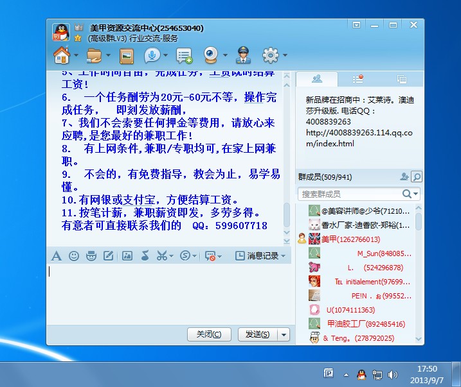Switch to the group announcements list tab

(358, 79)
